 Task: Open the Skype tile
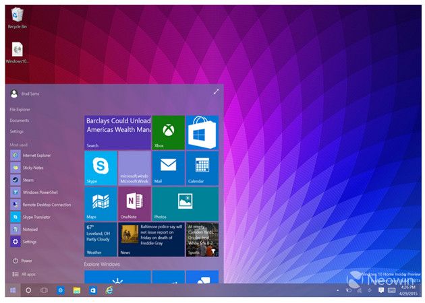pyautogui.click(x=101, y=168)
